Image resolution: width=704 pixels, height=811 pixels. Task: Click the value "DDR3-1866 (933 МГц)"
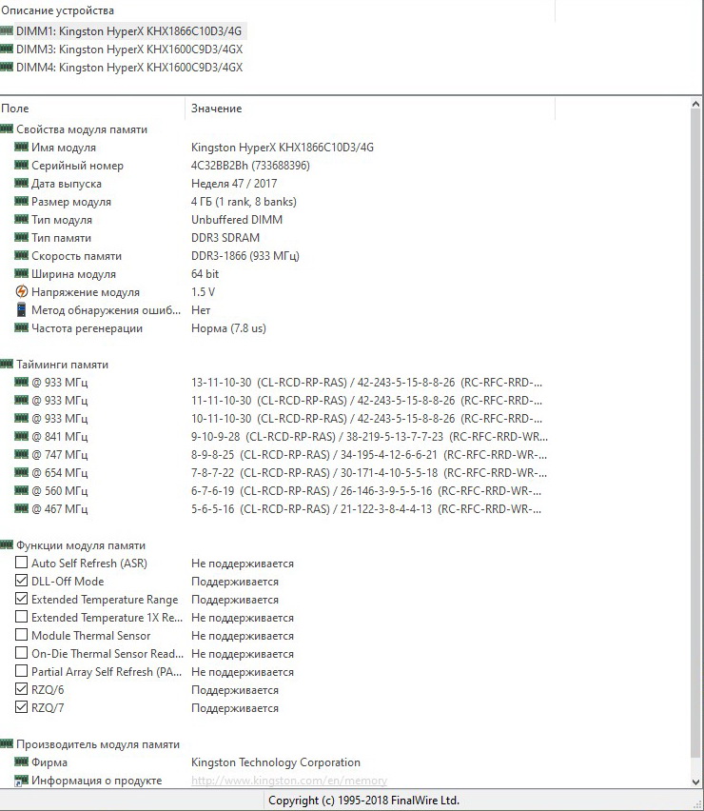coord(245,256)
